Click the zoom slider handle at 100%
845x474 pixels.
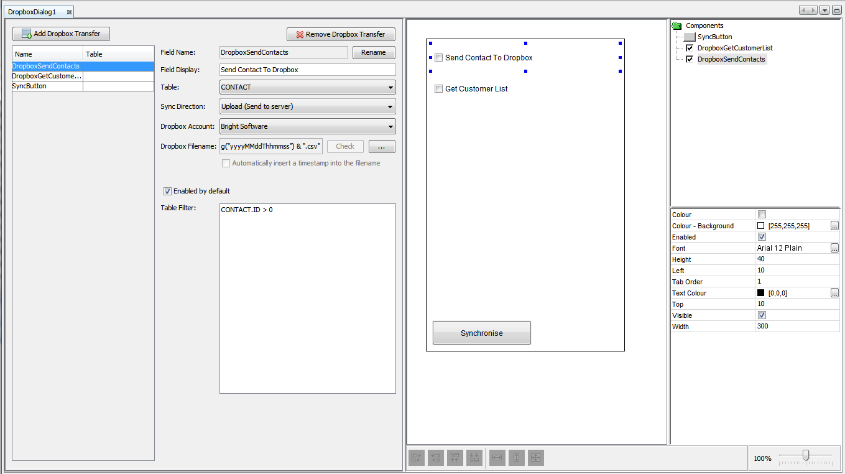point(806,456)
